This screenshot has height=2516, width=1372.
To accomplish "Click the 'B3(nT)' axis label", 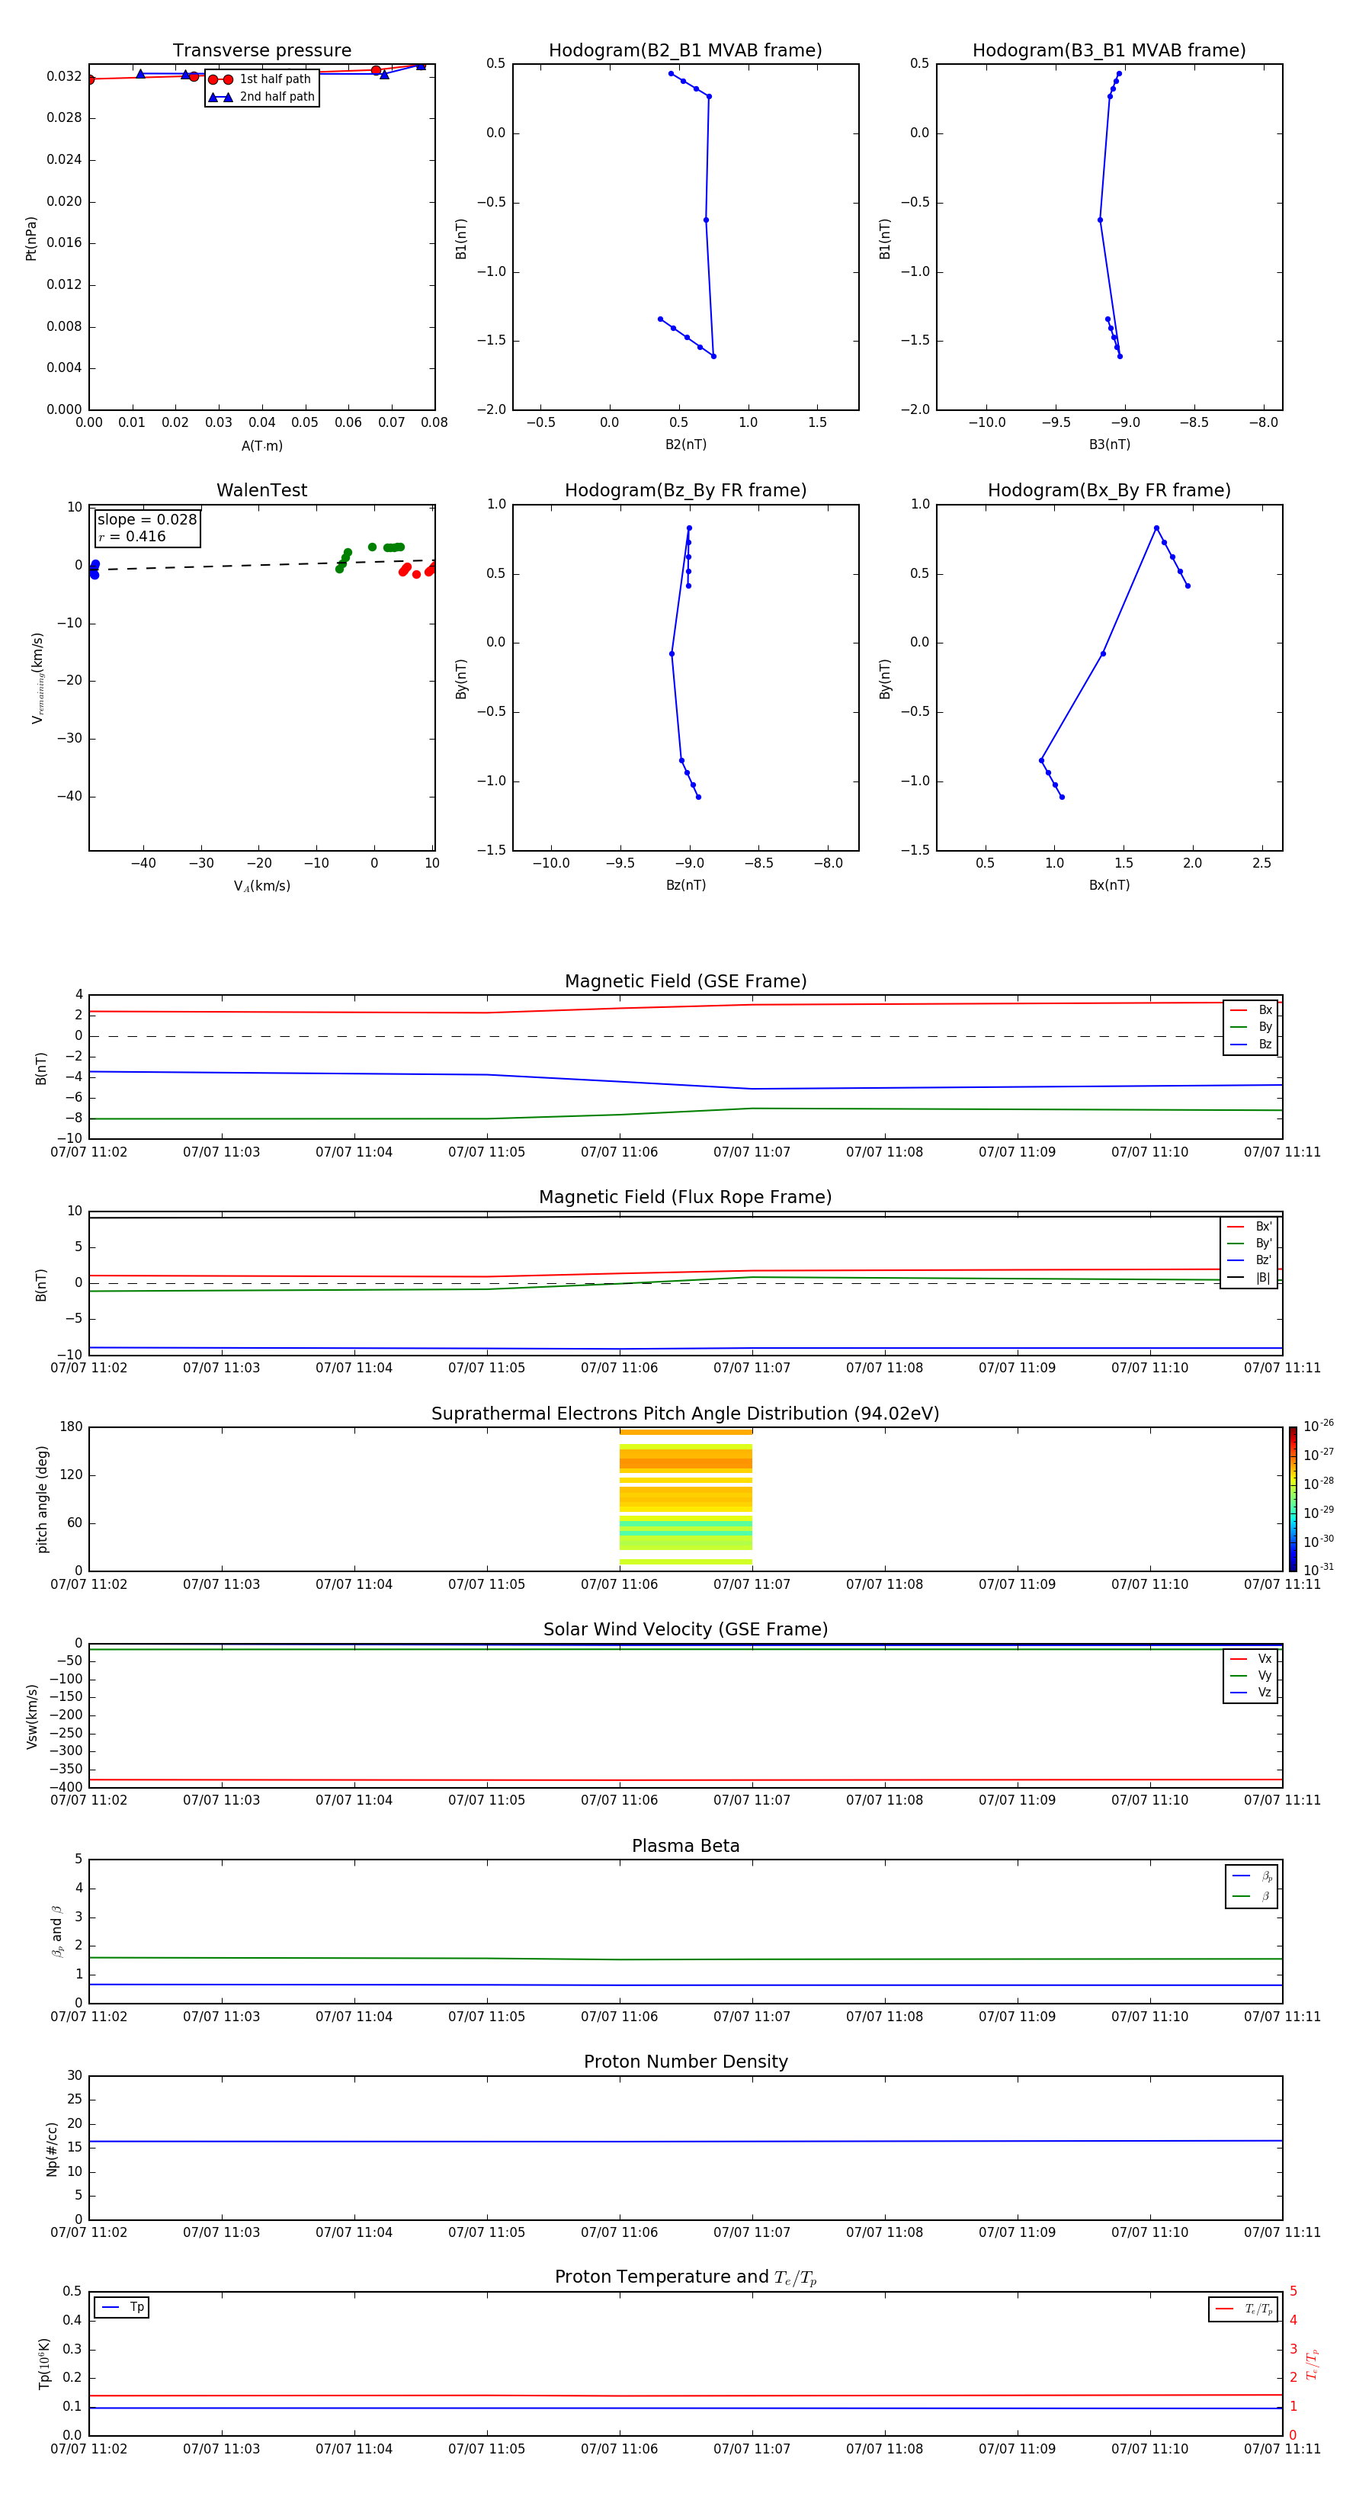I will [x=1109, y=444].
